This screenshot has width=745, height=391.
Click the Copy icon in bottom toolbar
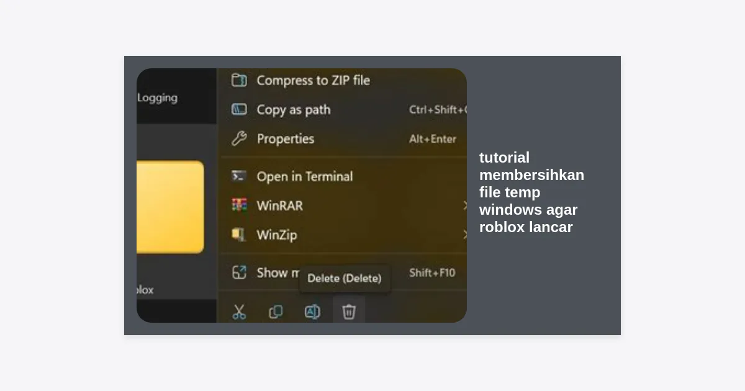coord(276,312)
